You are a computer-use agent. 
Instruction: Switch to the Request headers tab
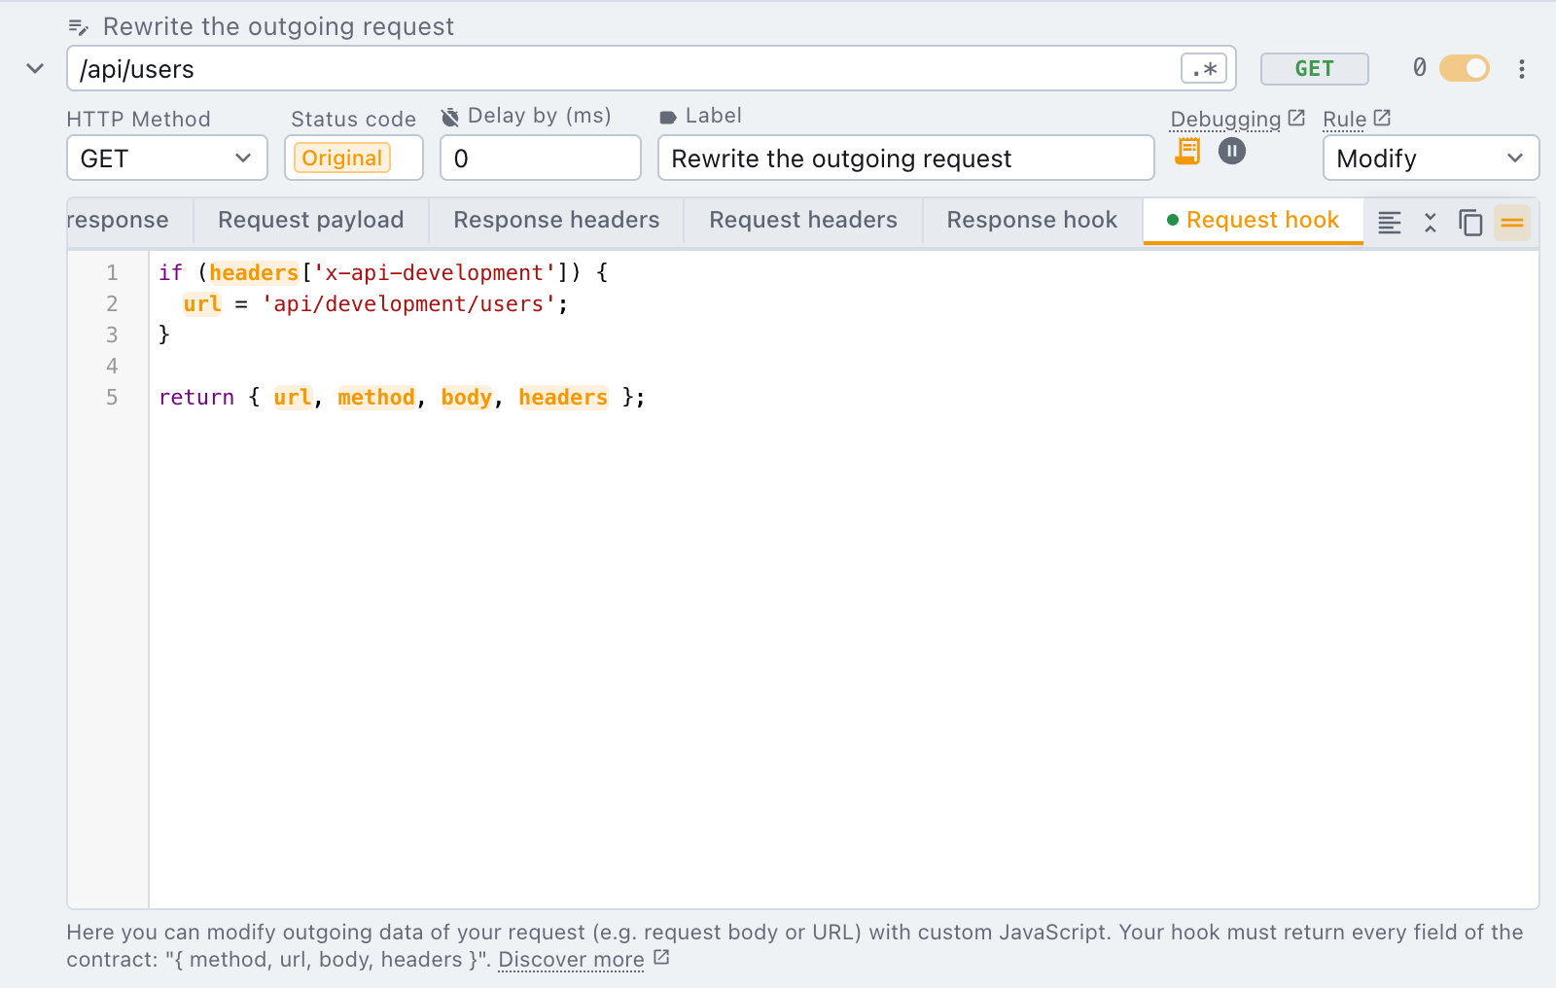803,220
